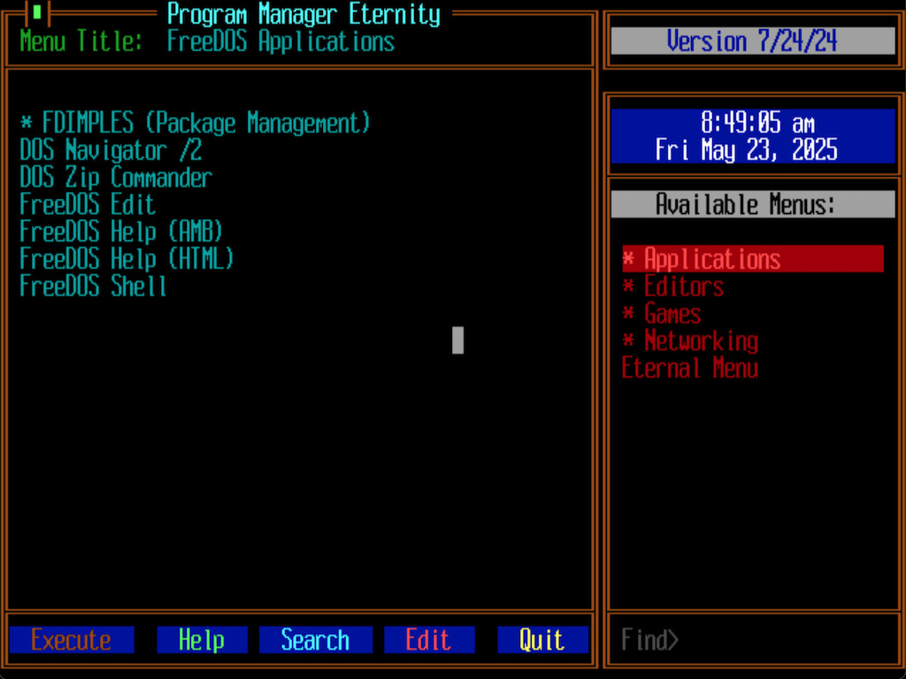This screenshot has height=679, width=906.
Task: Open DOS Zip Commander
Action: pos(116,178)
